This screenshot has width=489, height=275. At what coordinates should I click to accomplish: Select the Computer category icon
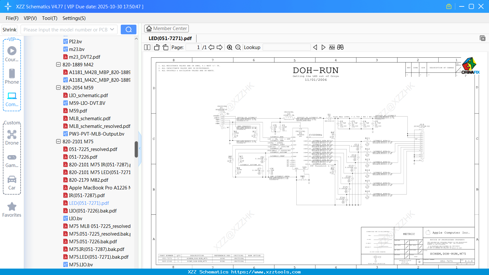[x=12, y=99]
